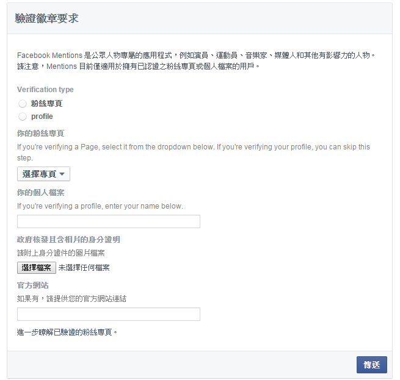400x380 pixels.
Task: Click the 如果有，請提供您的官方網站連結 text
Action: point(71,299)
